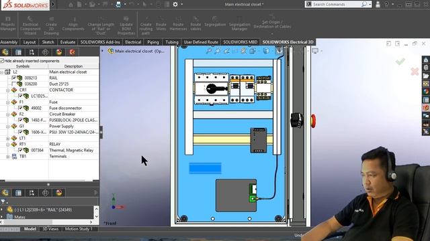Click the Previous View icon

pyautogui.click(x=226, y=51)
